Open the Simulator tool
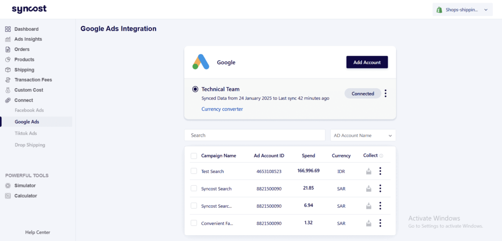This screenshot has width=502, height=241. point(25,186)
